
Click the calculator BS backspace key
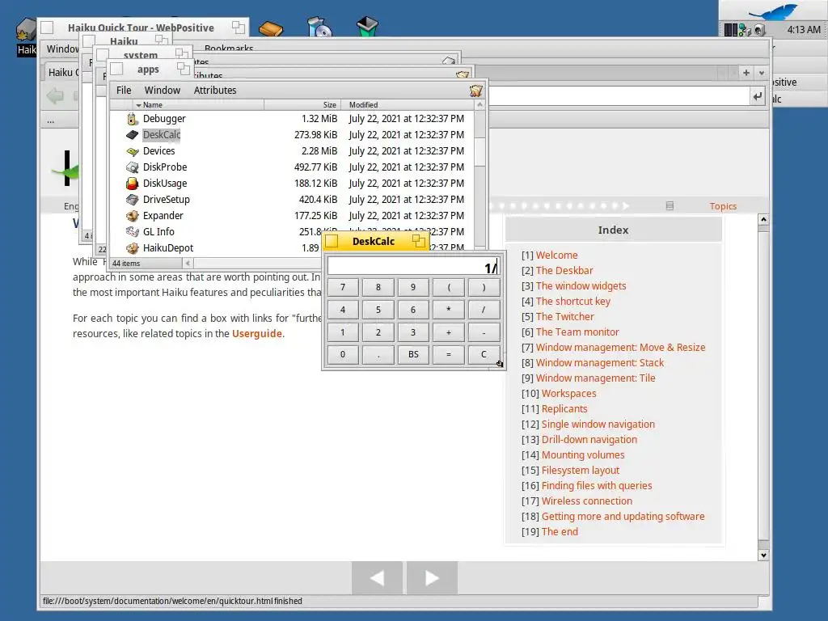click(413, 355)
